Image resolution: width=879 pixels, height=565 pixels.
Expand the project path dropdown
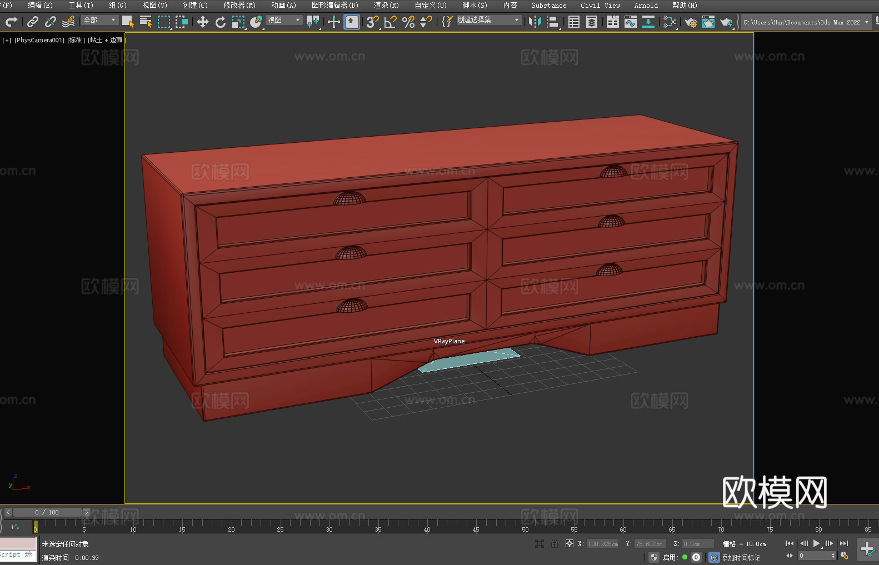coord(866,22)
